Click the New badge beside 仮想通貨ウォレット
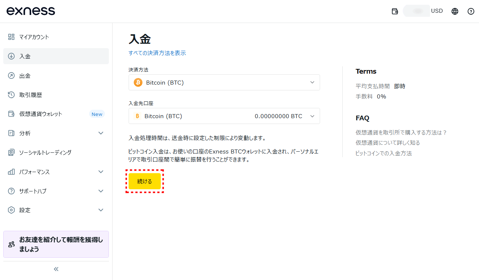 point(97,114)
